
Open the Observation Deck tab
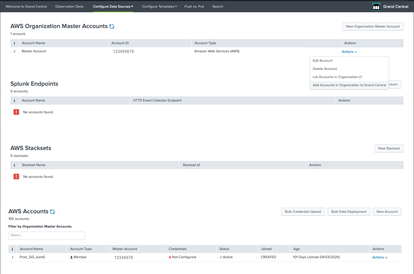[69, 7]
